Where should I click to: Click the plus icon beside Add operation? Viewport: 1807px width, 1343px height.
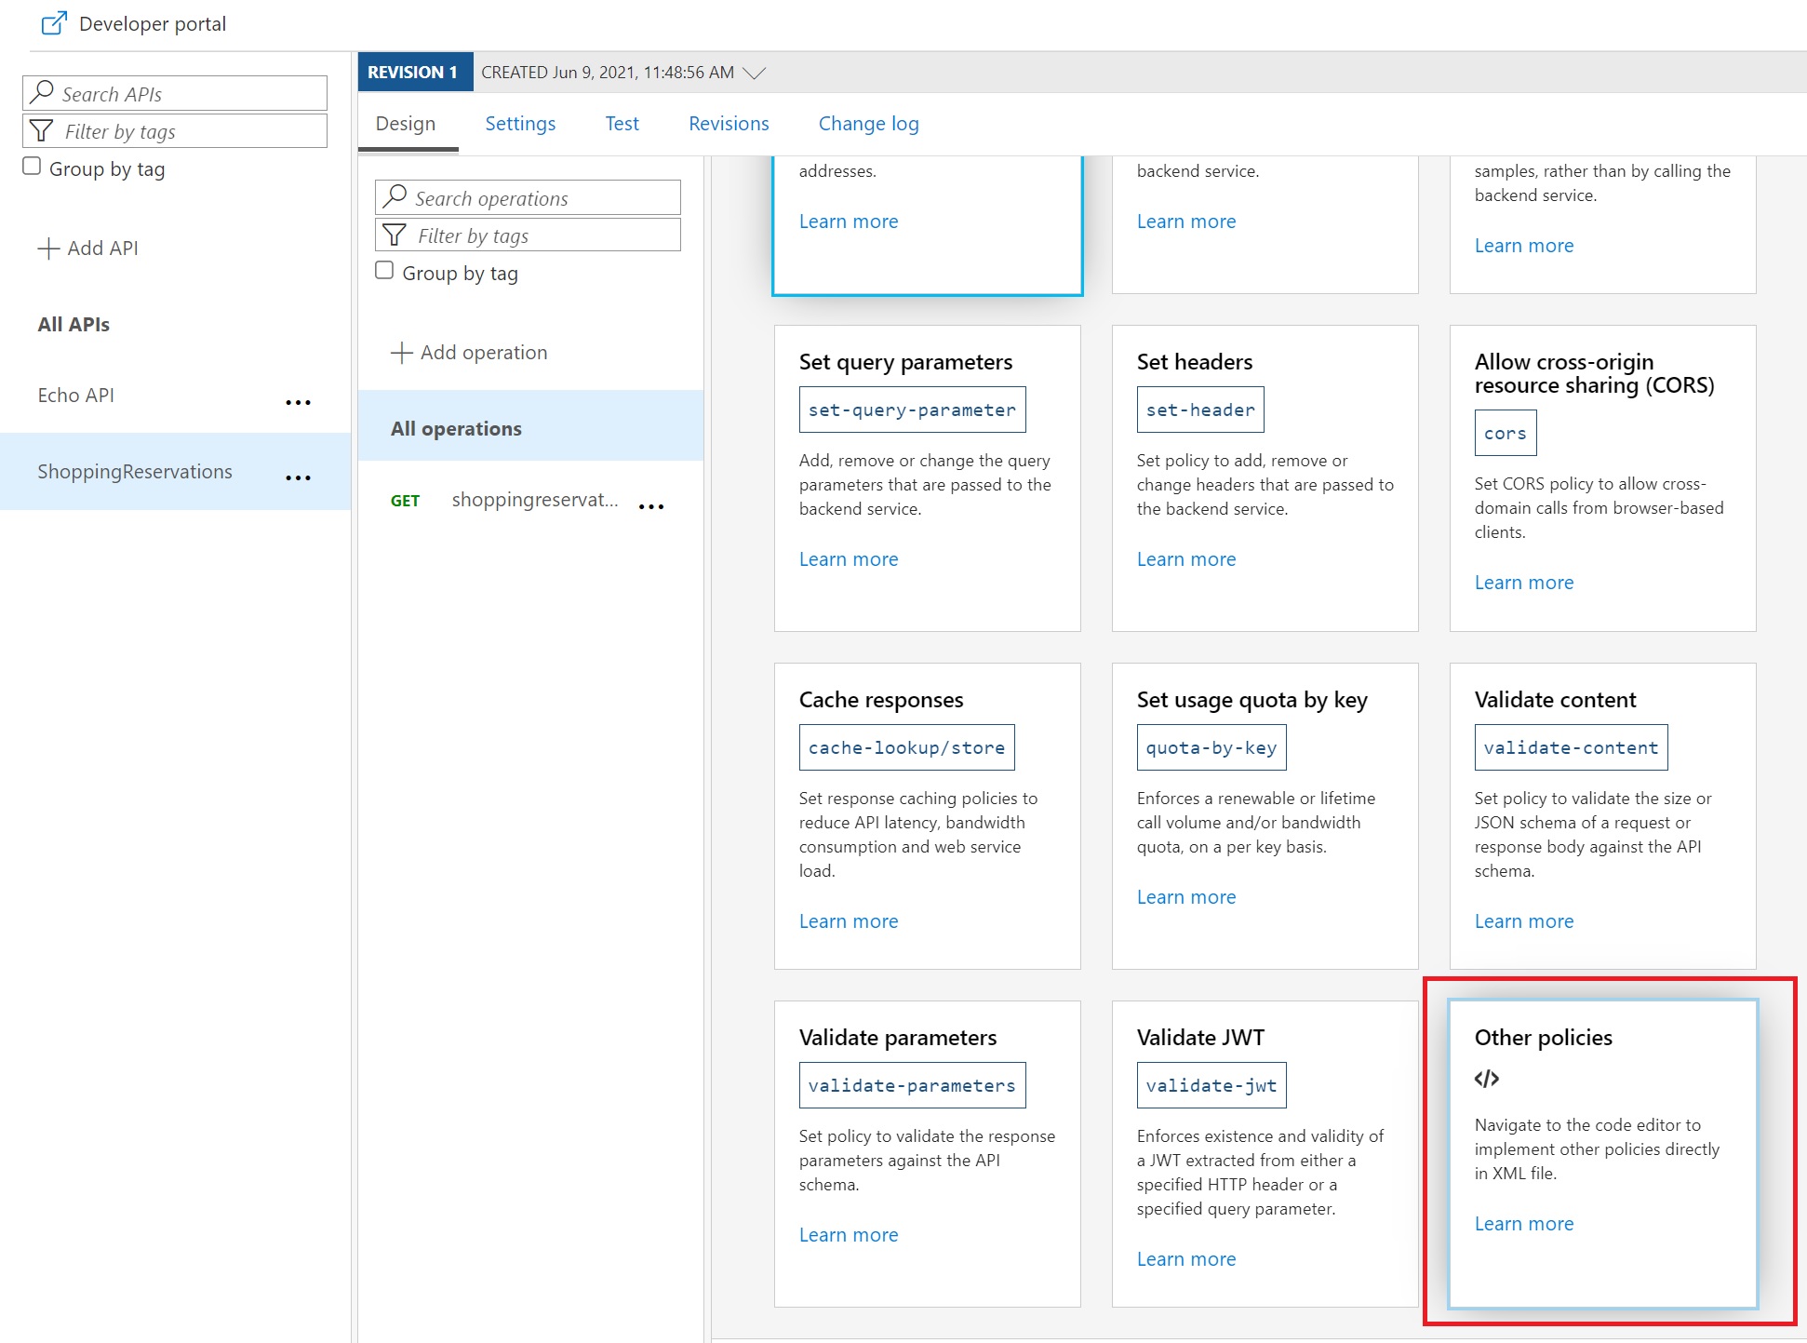pos(401,353)
